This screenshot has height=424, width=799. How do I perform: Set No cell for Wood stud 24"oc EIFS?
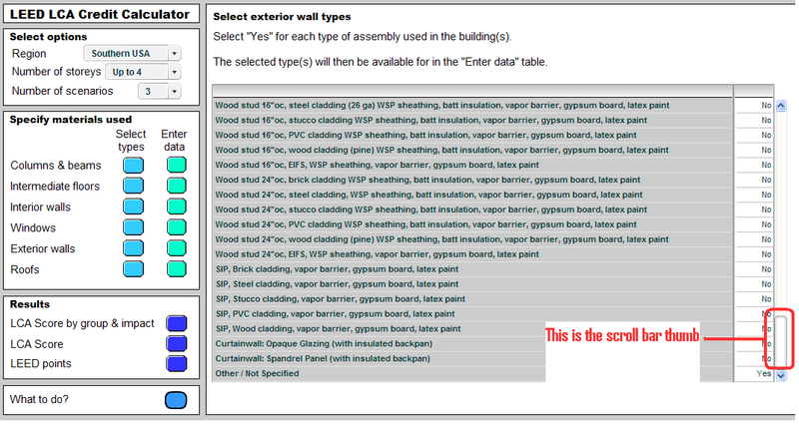[754, 254]
